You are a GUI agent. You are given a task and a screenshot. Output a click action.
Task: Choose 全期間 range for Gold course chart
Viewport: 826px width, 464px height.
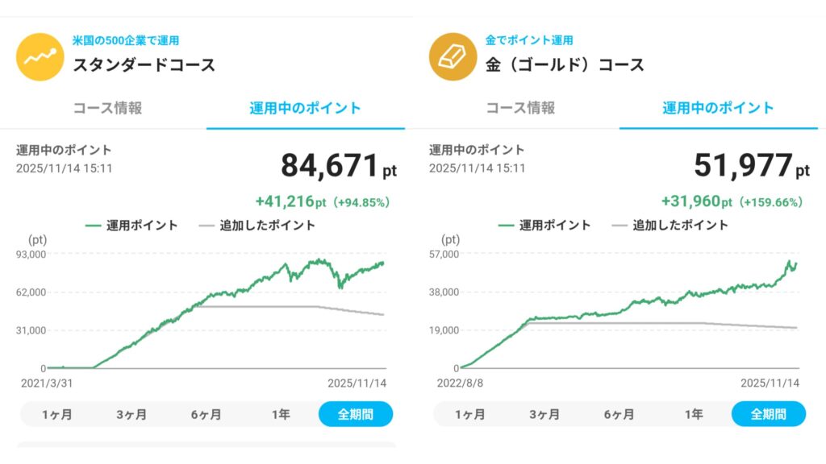coord(769,414)
